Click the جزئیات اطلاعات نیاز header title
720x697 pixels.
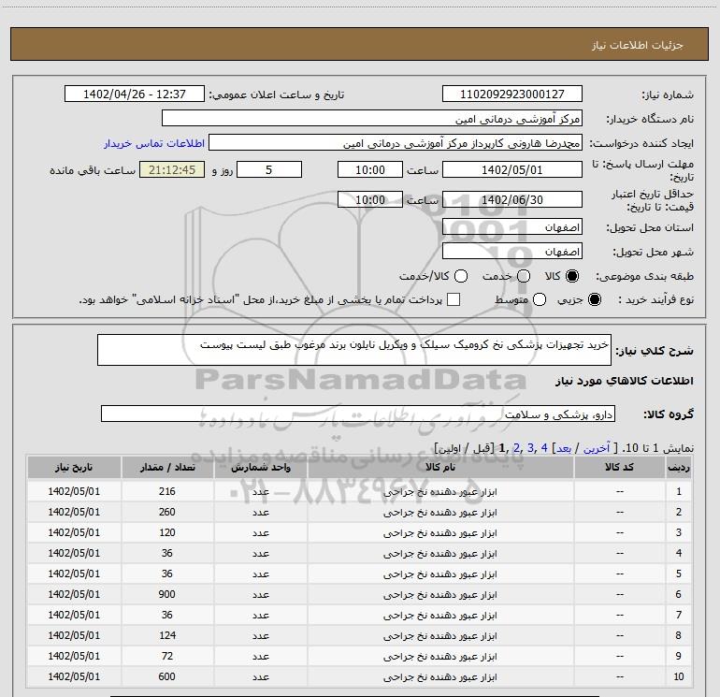(638, 45)
